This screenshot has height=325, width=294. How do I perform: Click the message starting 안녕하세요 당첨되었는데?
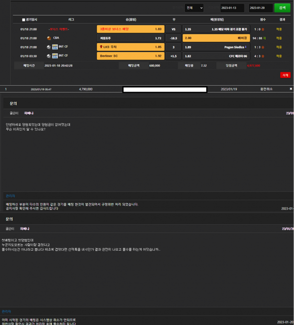(x=38, y=127)
